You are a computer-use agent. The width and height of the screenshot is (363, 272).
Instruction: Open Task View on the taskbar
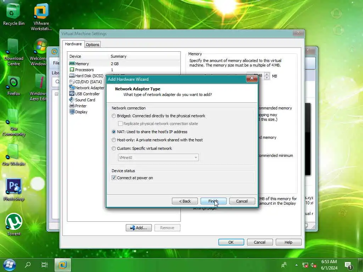(44, 265)
